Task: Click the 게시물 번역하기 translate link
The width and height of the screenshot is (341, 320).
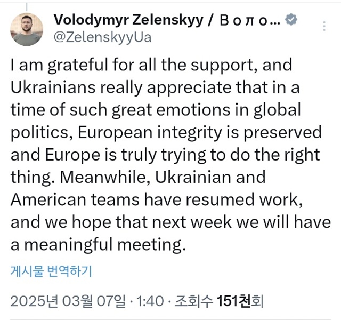Action: click(51, 271)
